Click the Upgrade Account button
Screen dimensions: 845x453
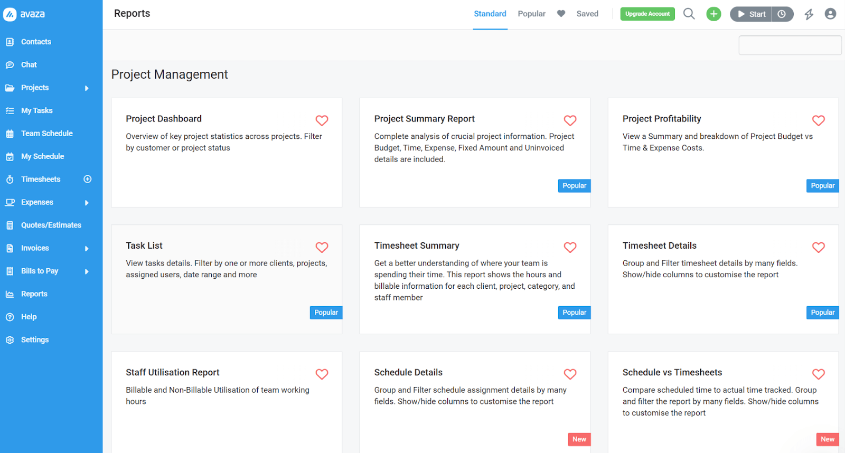pyautogui.click(x=647, y=14)
